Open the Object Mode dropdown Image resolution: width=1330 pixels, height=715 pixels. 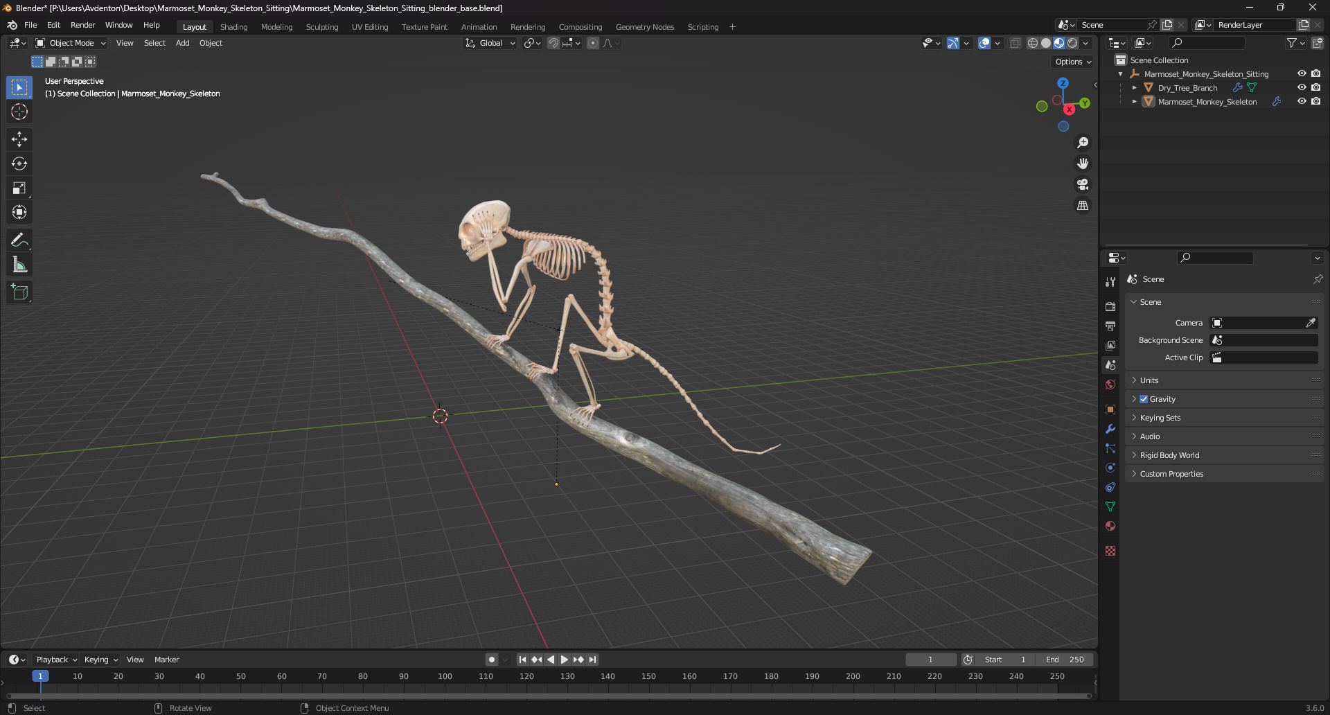[71, 43]
